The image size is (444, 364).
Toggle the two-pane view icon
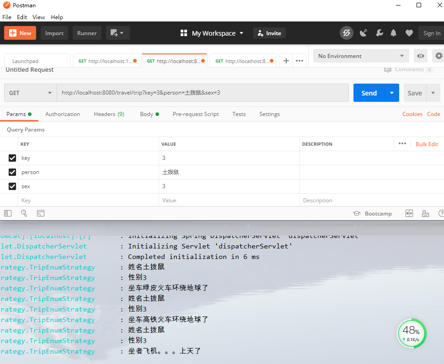(409, 213)
